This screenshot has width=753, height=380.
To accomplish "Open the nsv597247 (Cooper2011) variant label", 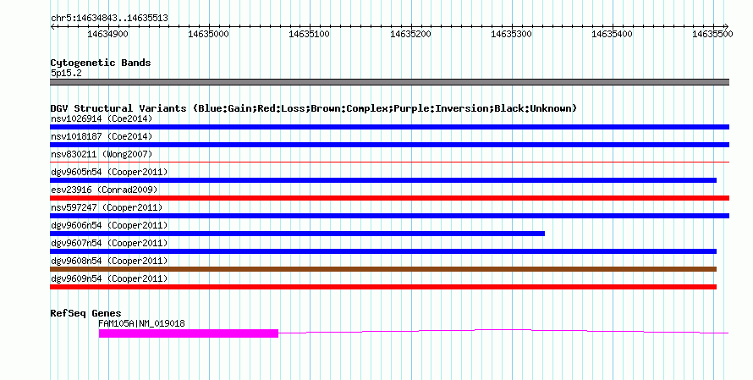I will pyautogui.click(x=107, y=207).
